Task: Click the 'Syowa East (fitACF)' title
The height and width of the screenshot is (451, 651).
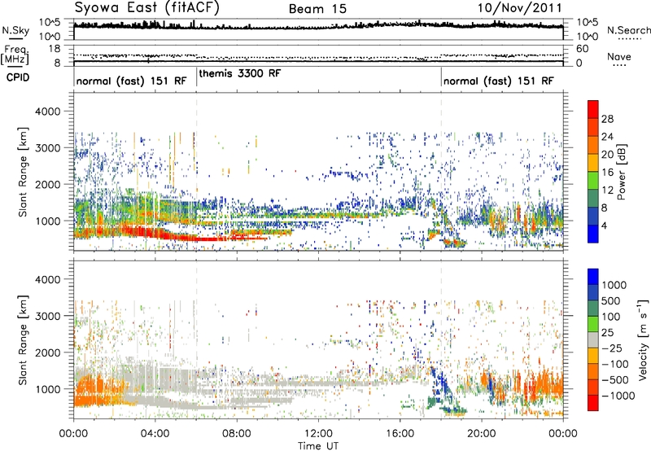Action: [x=147, y=7]
